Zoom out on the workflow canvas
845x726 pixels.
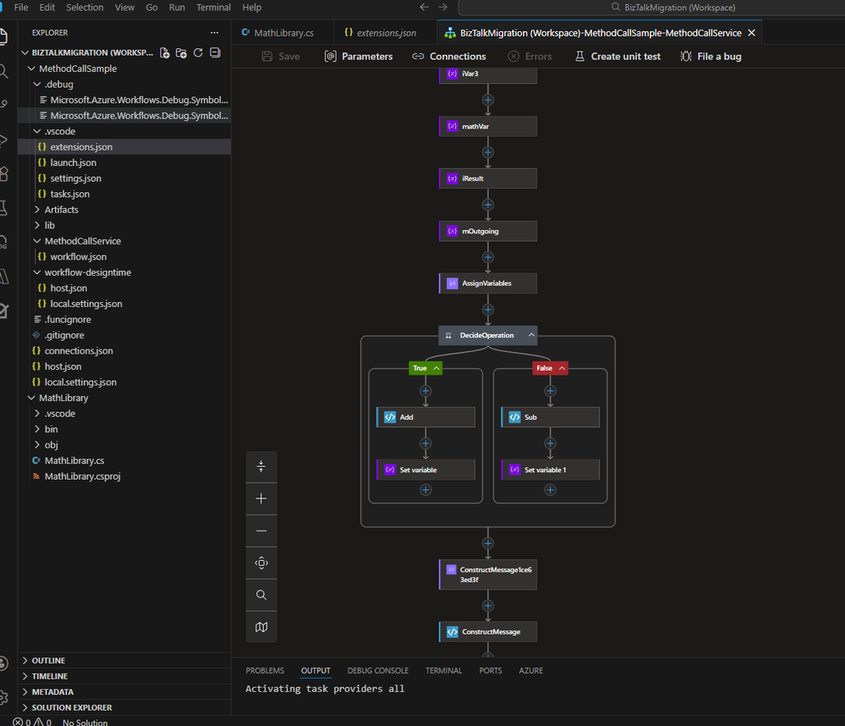pos(261,531)
